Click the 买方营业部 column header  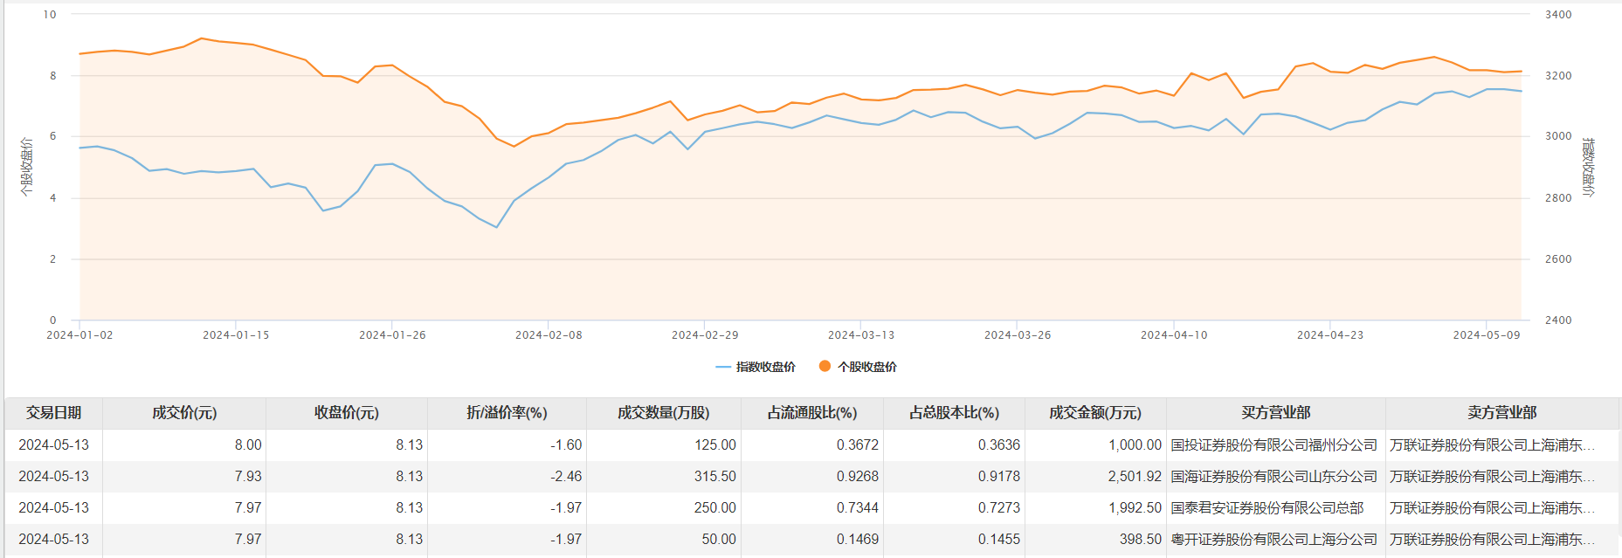point(1276,413)
